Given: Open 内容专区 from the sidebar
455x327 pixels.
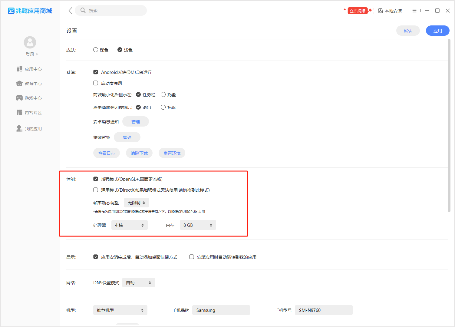Looking at the screenshot, I should pos(29,113).
